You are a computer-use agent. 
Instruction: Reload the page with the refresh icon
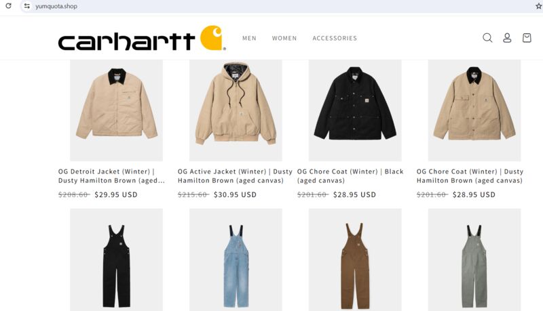pyautogui.click(x=9, y=6)
